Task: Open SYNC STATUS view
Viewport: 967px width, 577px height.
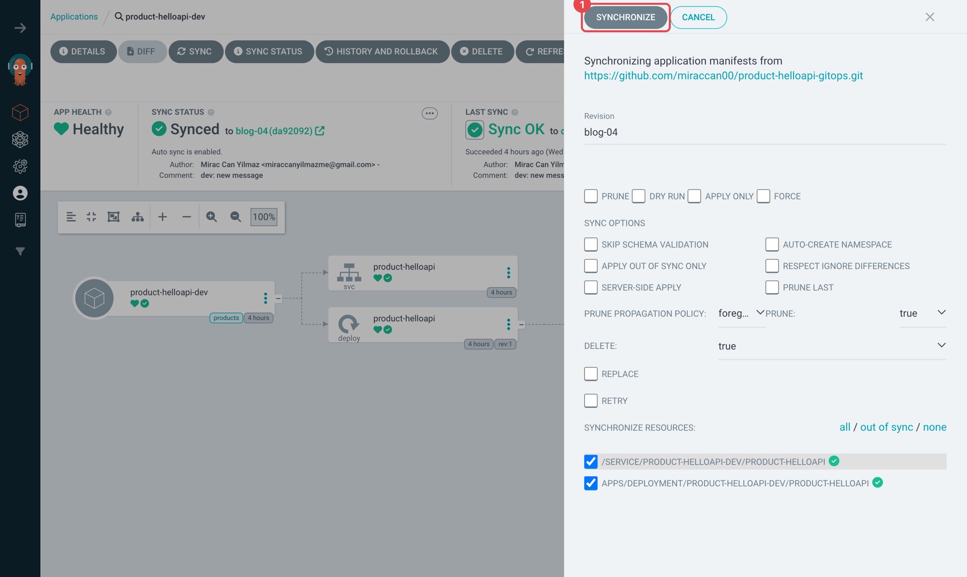Action: coord(269,52)
